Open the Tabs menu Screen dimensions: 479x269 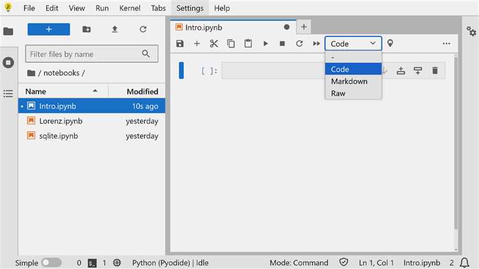pyautogui.click(x=158, y=8)
